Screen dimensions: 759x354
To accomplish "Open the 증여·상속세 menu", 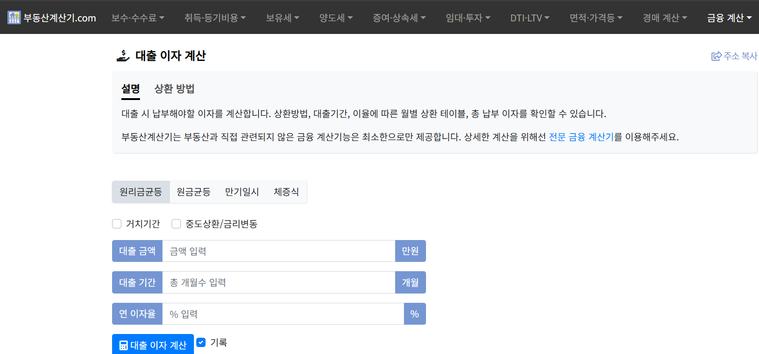I will (x=399, y=18).
